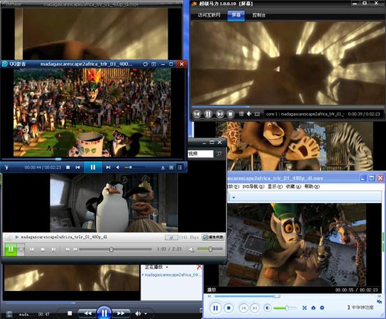
Task: Mute speaker icon in the gray-skinned player
Action: pyautogui.click(x=191, y=250)
